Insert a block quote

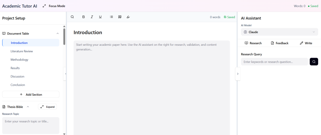(120, 17)
